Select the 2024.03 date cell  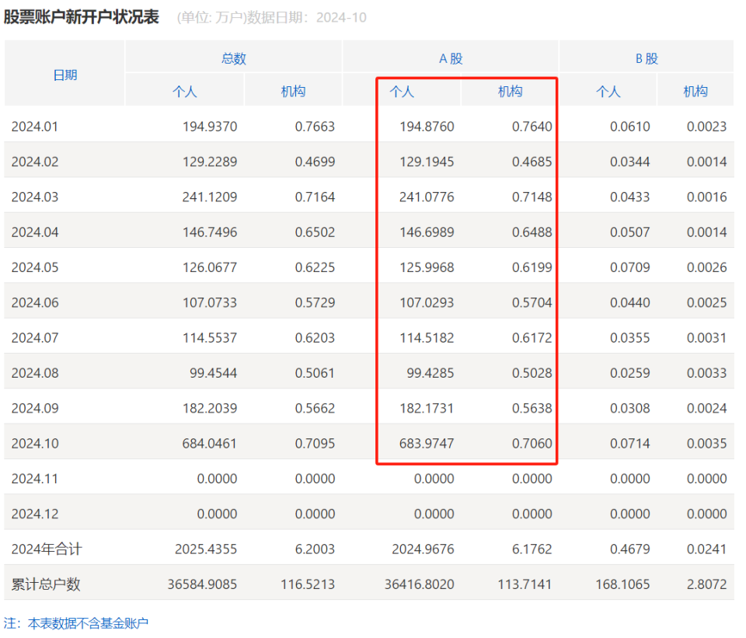[x=35, y=197]
